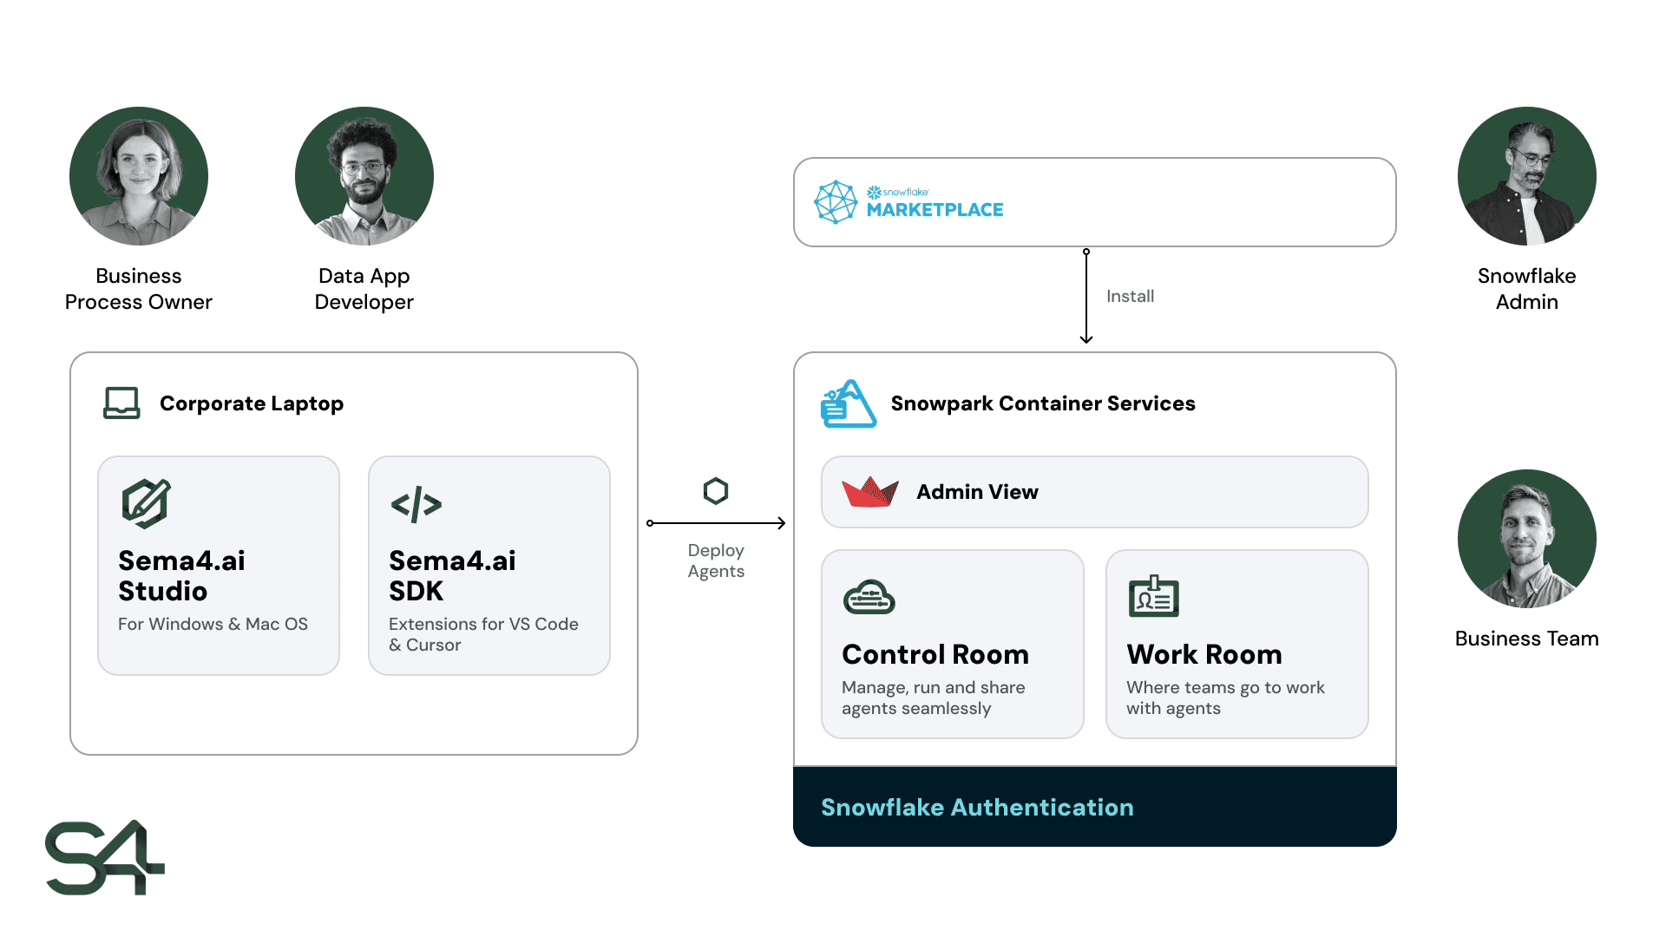Click the Work Room badge icon
Screen dimensions: 1666x937
pyautogui.click(x=1154, y=596)
